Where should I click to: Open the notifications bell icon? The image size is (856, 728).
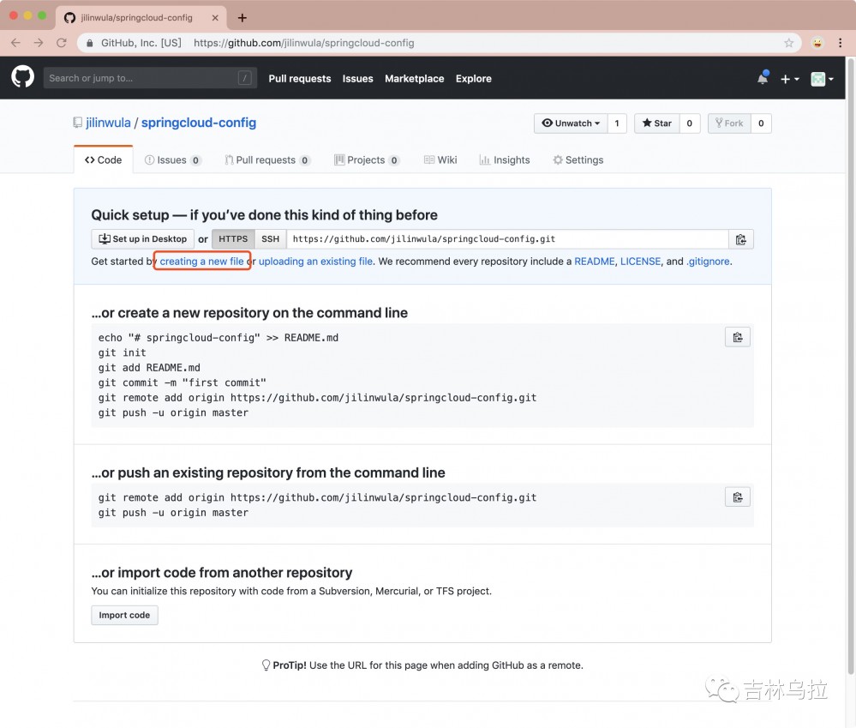(x=763, y=78)
